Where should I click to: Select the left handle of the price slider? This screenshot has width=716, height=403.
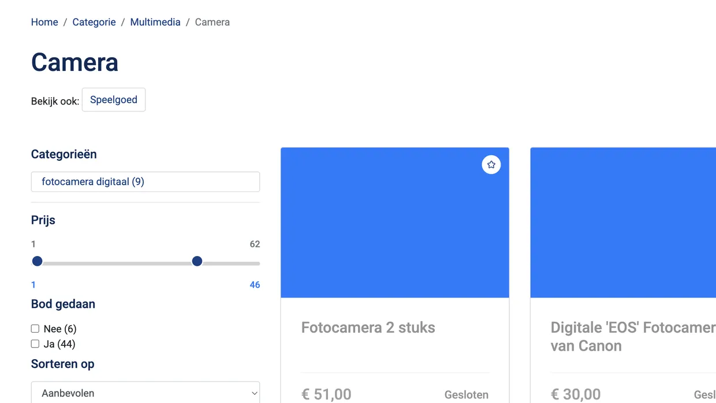pyautogui.click(x=37, y=261)
